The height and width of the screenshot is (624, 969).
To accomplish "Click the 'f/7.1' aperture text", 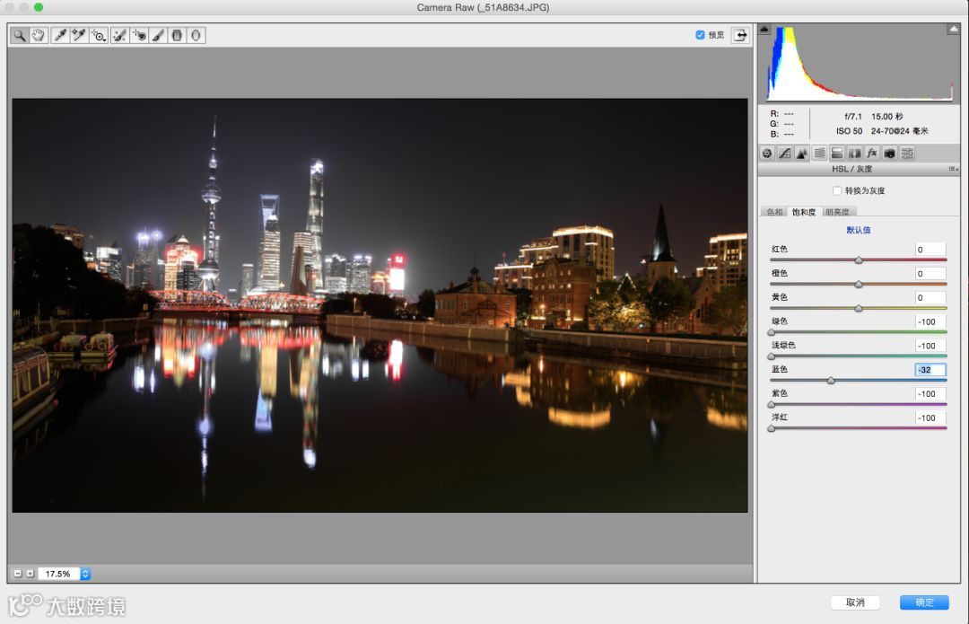I will [853, 116].
